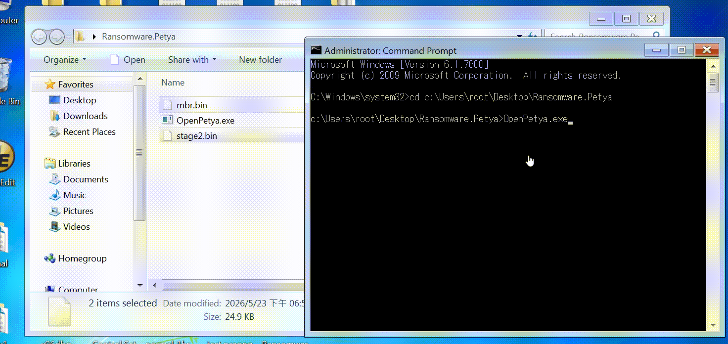Close the Explorer window
This screenshot has width=728, height=344.
coord(651,19)
